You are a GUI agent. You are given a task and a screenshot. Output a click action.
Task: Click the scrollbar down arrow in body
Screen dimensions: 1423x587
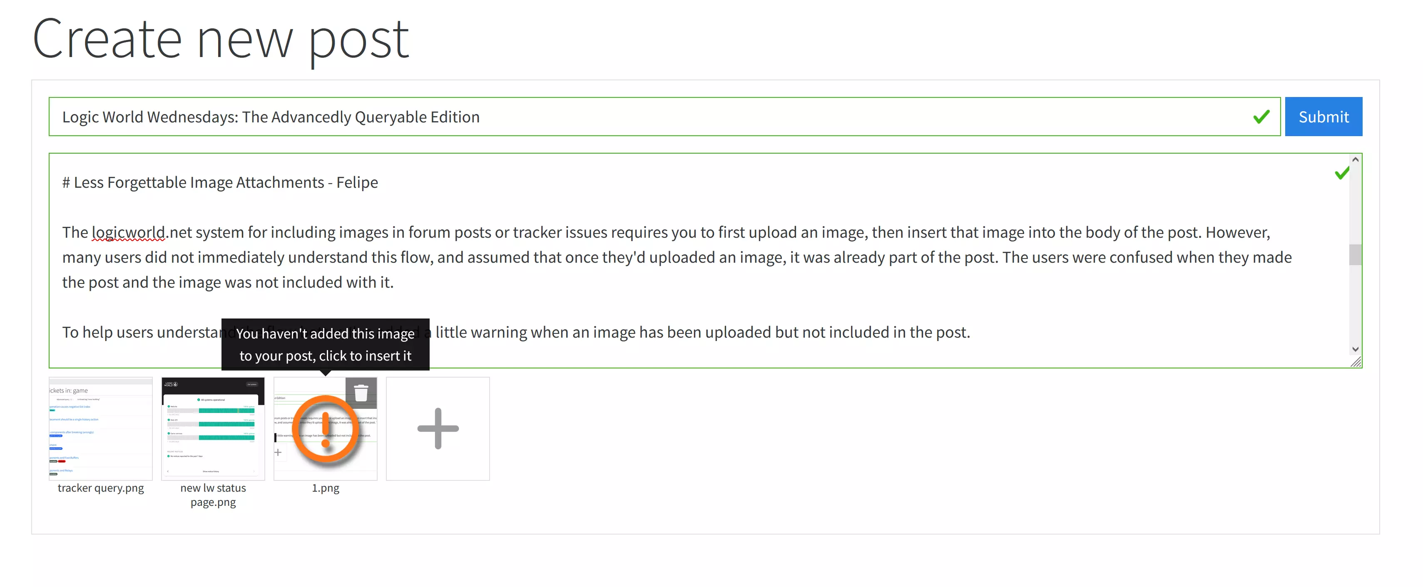[1355, 349]
